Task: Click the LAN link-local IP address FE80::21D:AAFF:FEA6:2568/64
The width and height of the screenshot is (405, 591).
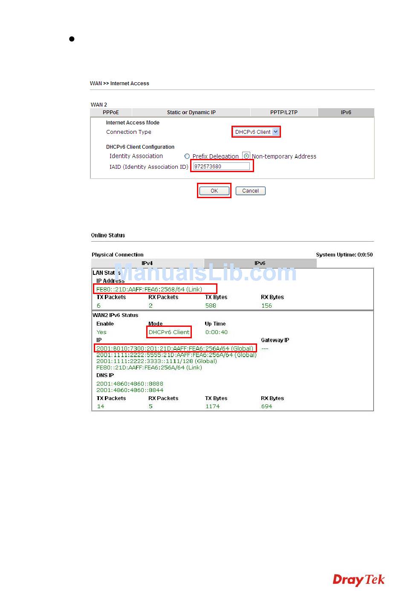Action: (x=149, y=289)
